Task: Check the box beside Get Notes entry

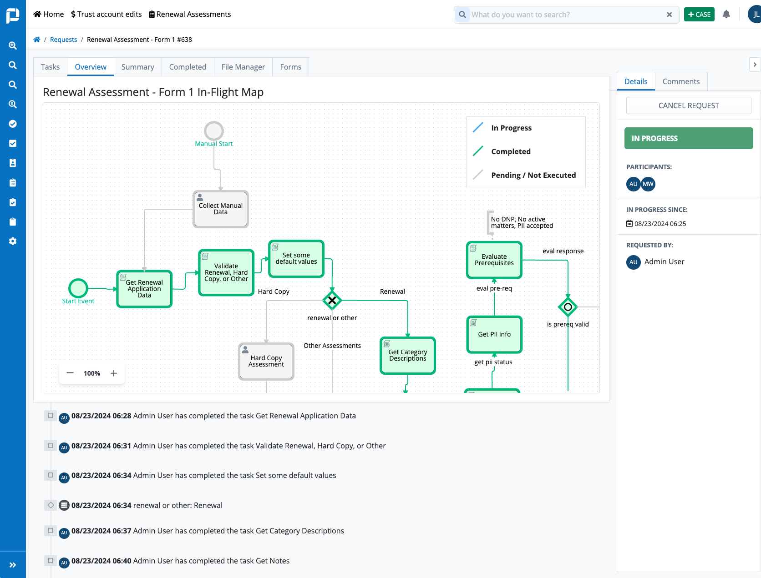Action: click(50, 560)
